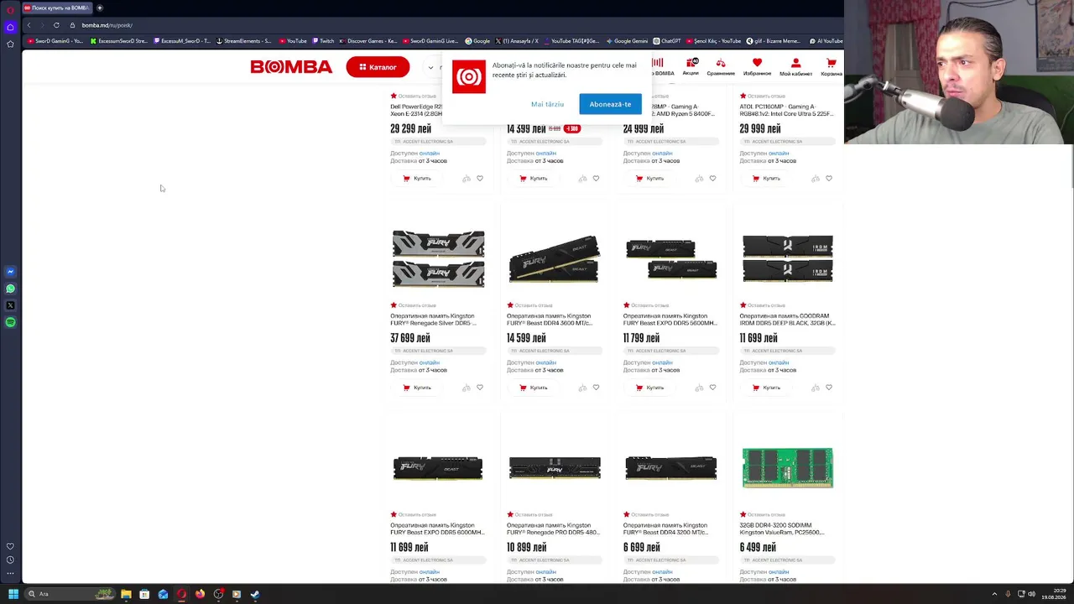Open the FURY Renegade PRO DDR5 product image
The height and width of the screenshot is (604, 1074).
555,467
